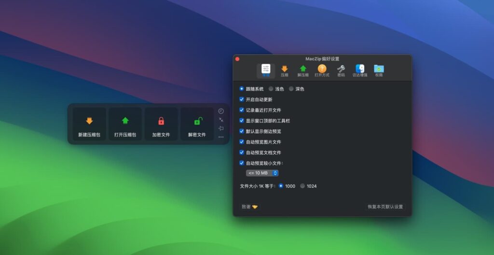The width and height of the screenshot is (494, 255).
Task: Close the MacZip 偏好设置 window
Action: (x=237, y=59)
